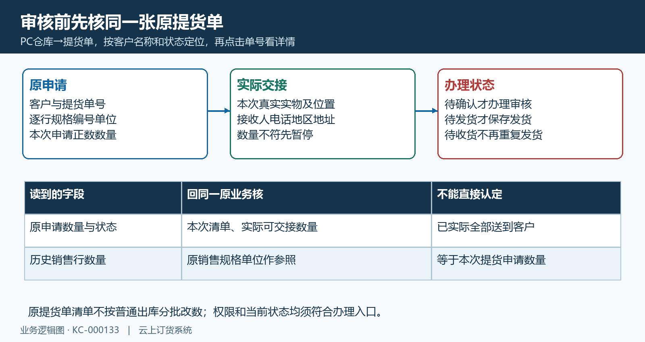Click the line 接收人电话地区地址
This screenshot has height=342, width=645.
pyautogui.click(x=286, y=119)
